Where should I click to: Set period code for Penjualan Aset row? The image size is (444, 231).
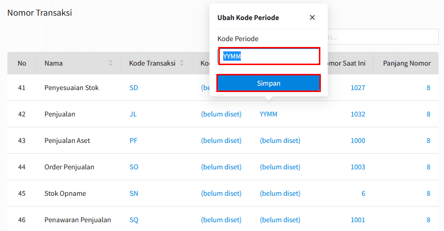(280, 140)
